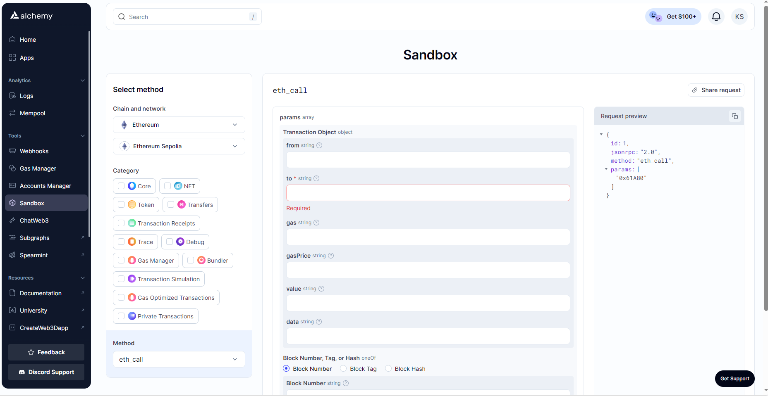Click the Sandbox cube icon in sidebar
The image size is (768, 396).
coord(12,203)
